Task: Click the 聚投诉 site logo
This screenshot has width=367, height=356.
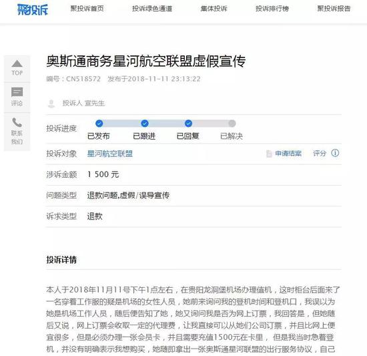Action: [x=33, y=9]
